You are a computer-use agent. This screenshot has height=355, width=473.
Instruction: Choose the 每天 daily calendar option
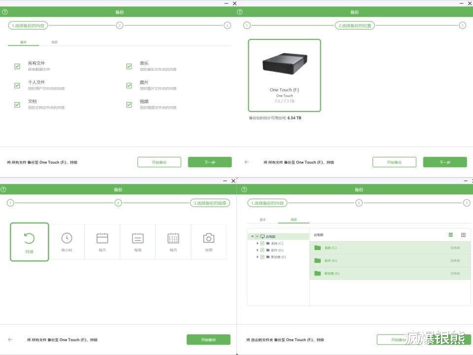[x=102, y=242]
